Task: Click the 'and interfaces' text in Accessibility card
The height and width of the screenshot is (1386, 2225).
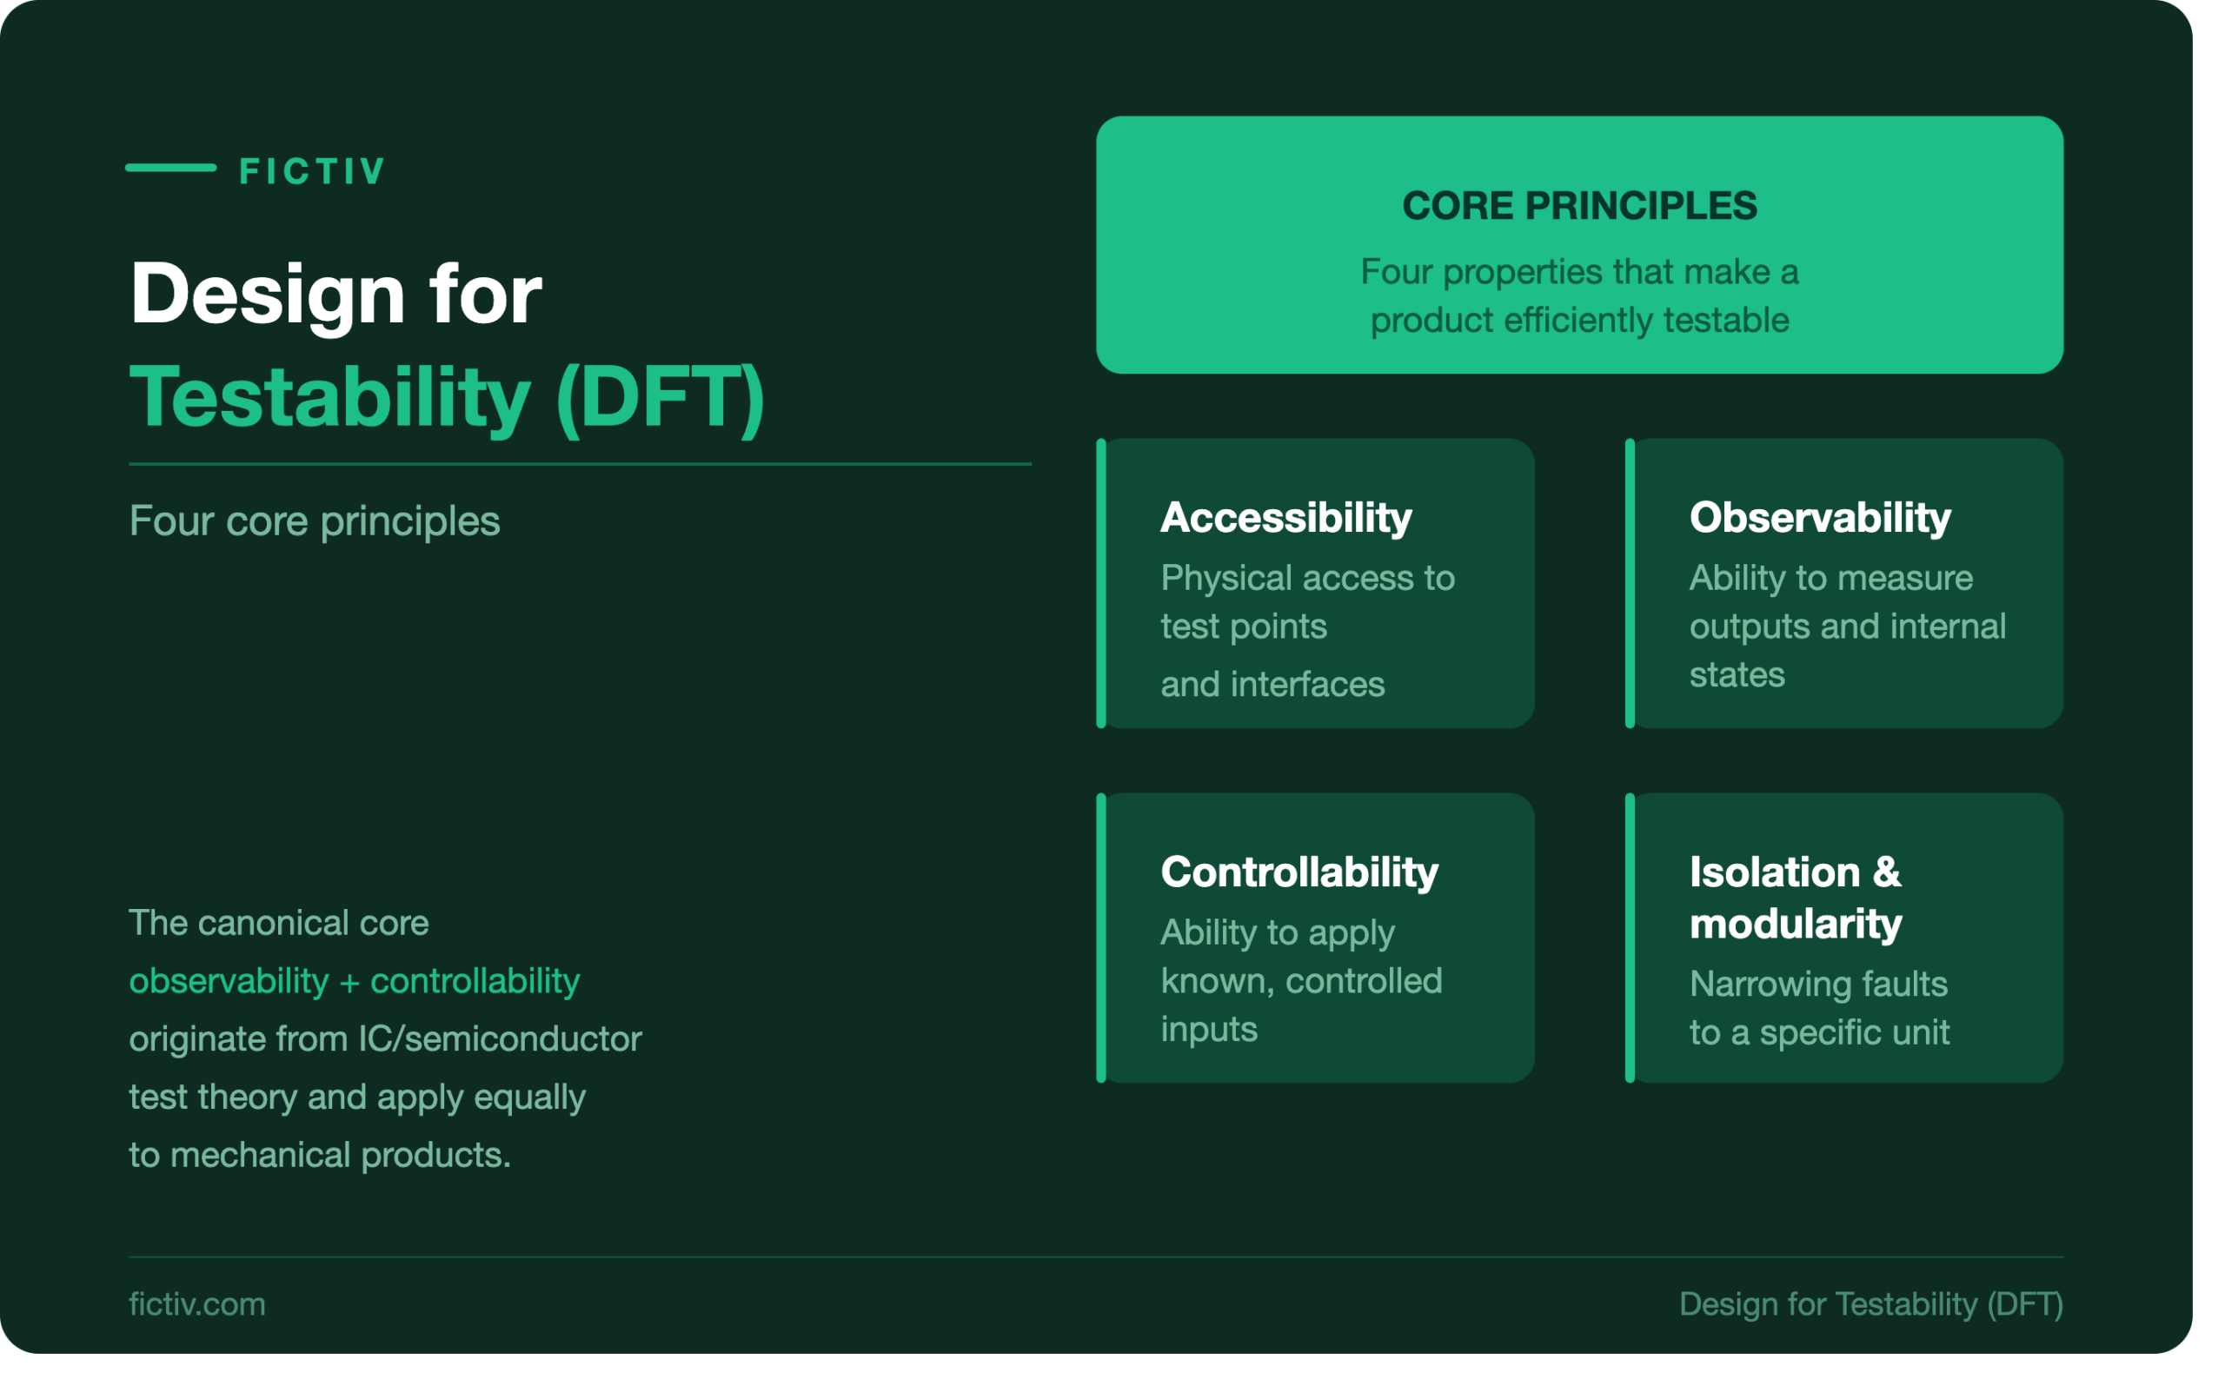Action: [x=1272, y=685]
